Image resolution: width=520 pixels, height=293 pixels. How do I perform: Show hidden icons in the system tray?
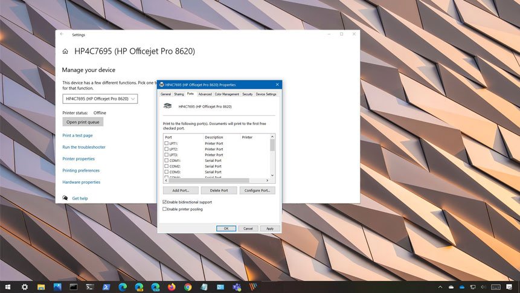(440, 287)
